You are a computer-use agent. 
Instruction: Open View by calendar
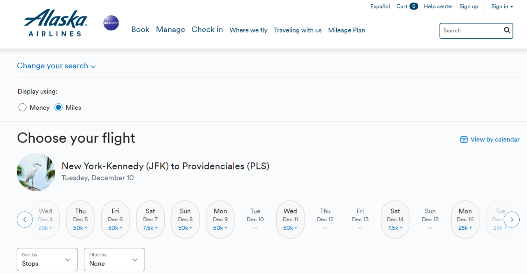pyautogui.click(x=490, y=139)
